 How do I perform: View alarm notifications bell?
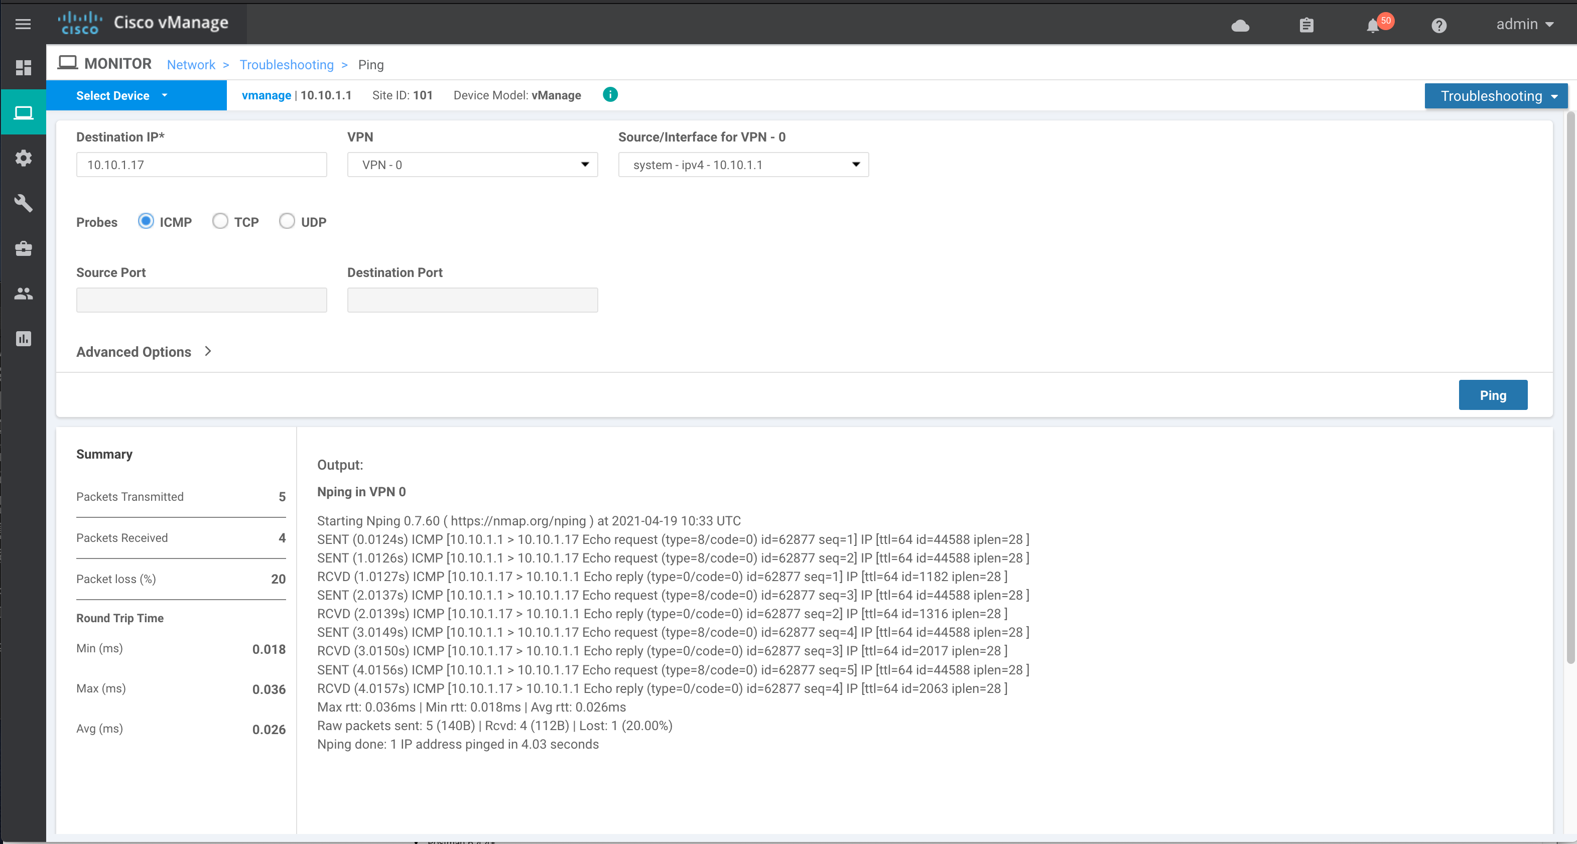click(x=1373, y=25)
